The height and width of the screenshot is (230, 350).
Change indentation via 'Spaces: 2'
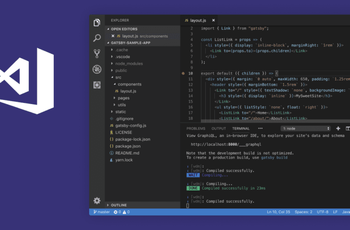(303, 212)
